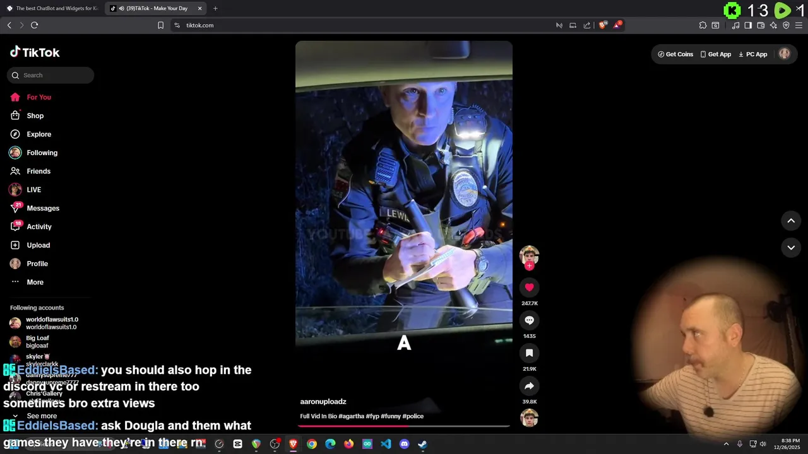The image size is (808, 454).
Task: Open Visual Studio Code from taskbar
Action: (x=386, y=444)
